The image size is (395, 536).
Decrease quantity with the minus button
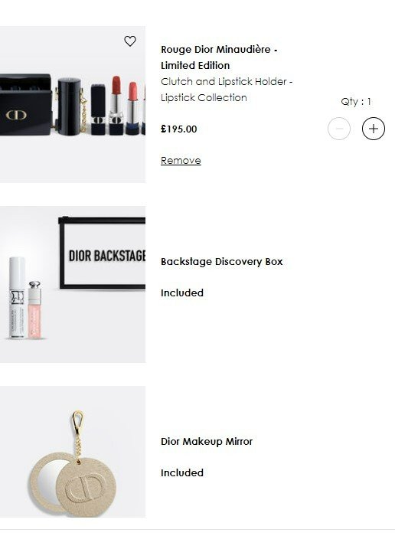coord(339,129)
